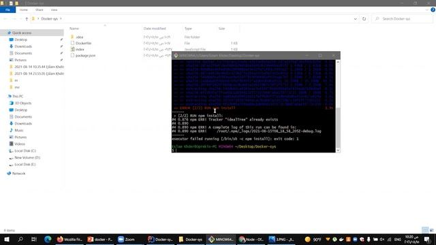The image size is (436, 245).
Task: Open the 90°F weather widget
Action: coord(313,240)
